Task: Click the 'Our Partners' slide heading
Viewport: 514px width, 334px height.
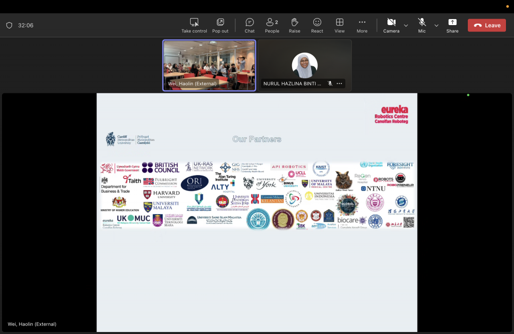Action: tap(256, 139)
